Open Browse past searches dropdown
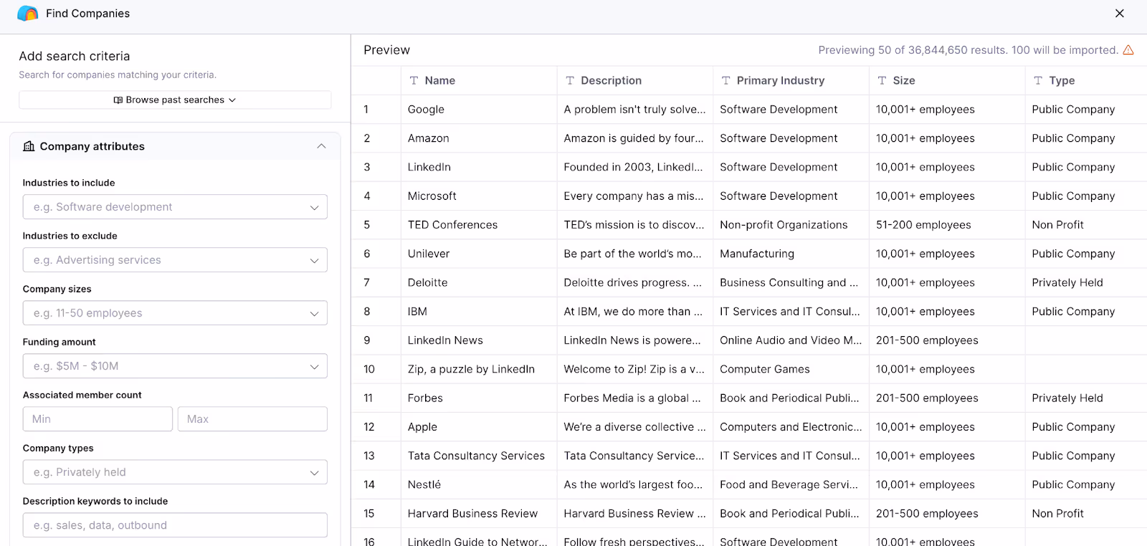1147x546 pixels. click(x=175, y=100)
